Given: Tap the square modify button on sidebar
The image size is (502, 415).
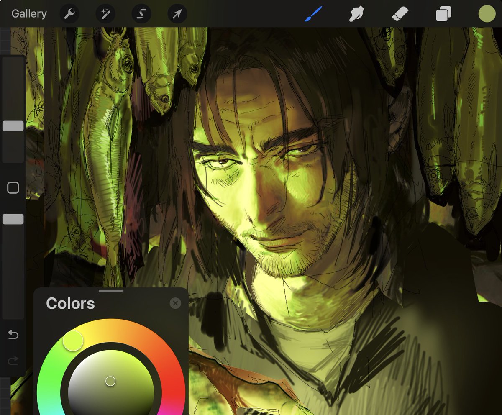Looking at the screenshot, I should coord(13,188).
